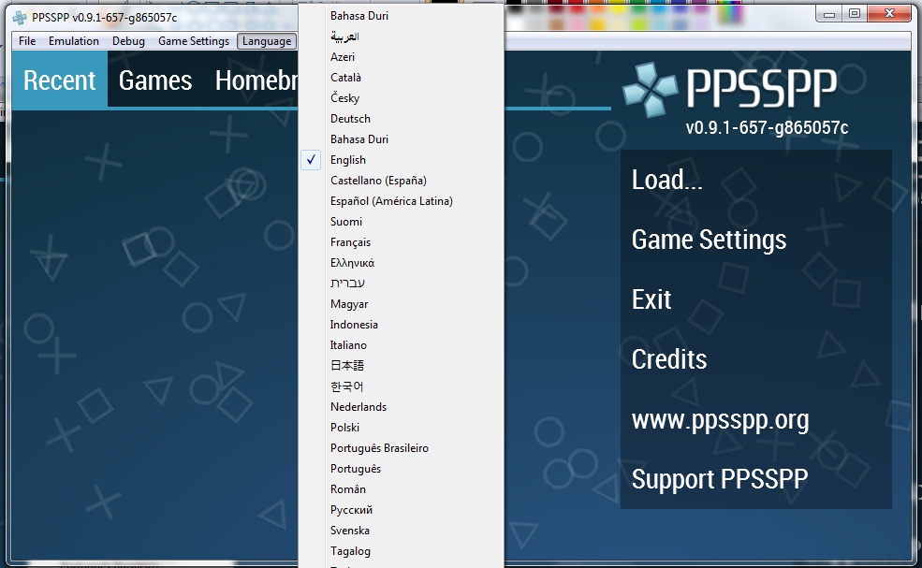Open the Emulation menu

[74, 41]
